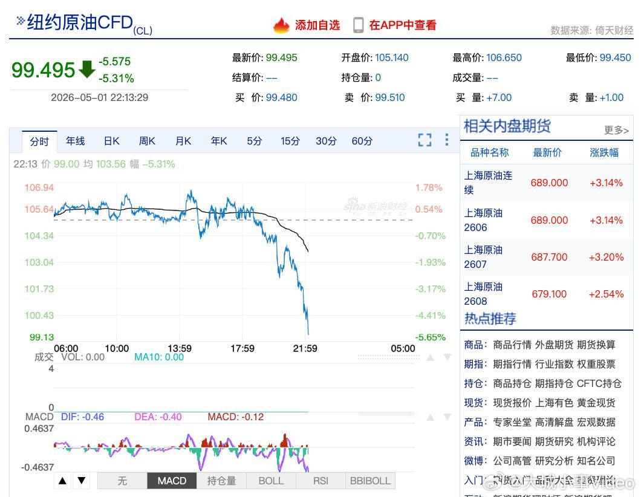Open the chart's three-dot options menu
The height and width of the screenshot is (497, 641).
[x=447, y=140]
